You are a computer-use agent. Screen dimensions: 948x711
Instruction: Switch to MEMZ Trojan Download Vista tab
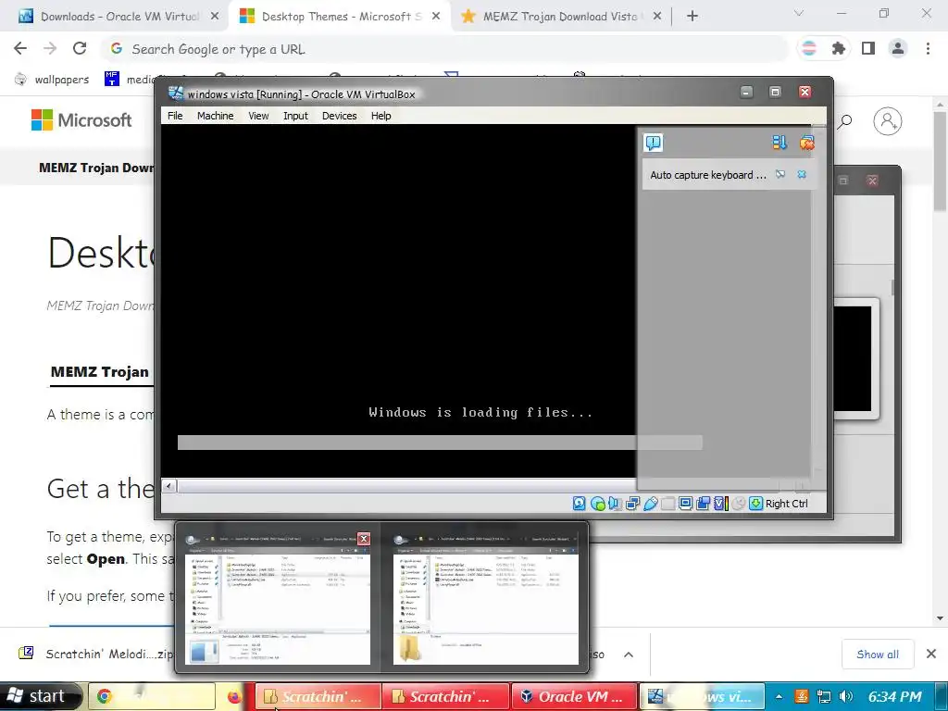pos(559,17)
